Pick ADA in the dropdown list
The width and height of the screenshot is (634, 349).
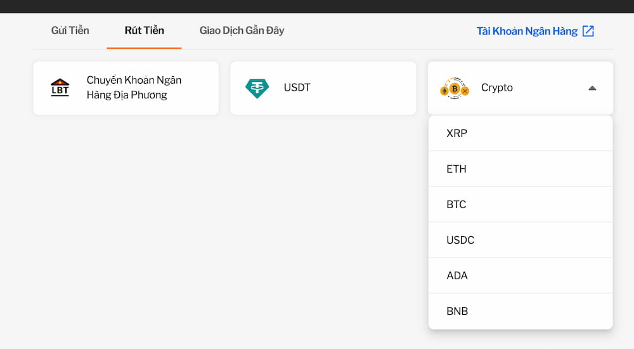point(457,275)
